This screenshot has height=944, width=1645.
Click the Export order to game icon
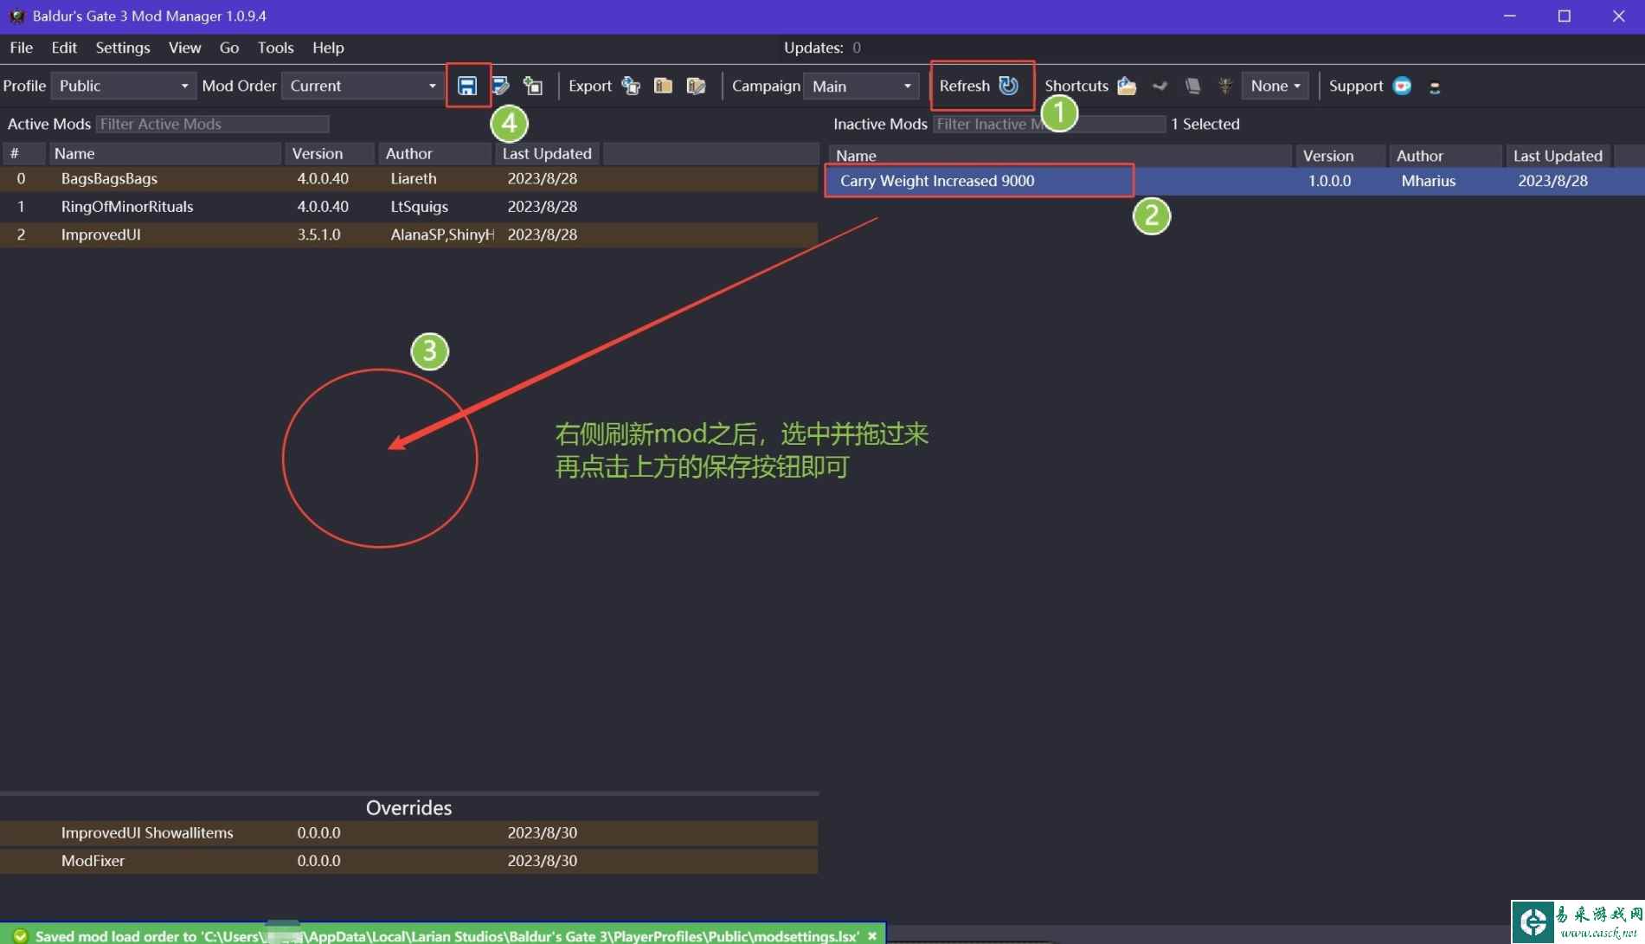coord(631,86)
